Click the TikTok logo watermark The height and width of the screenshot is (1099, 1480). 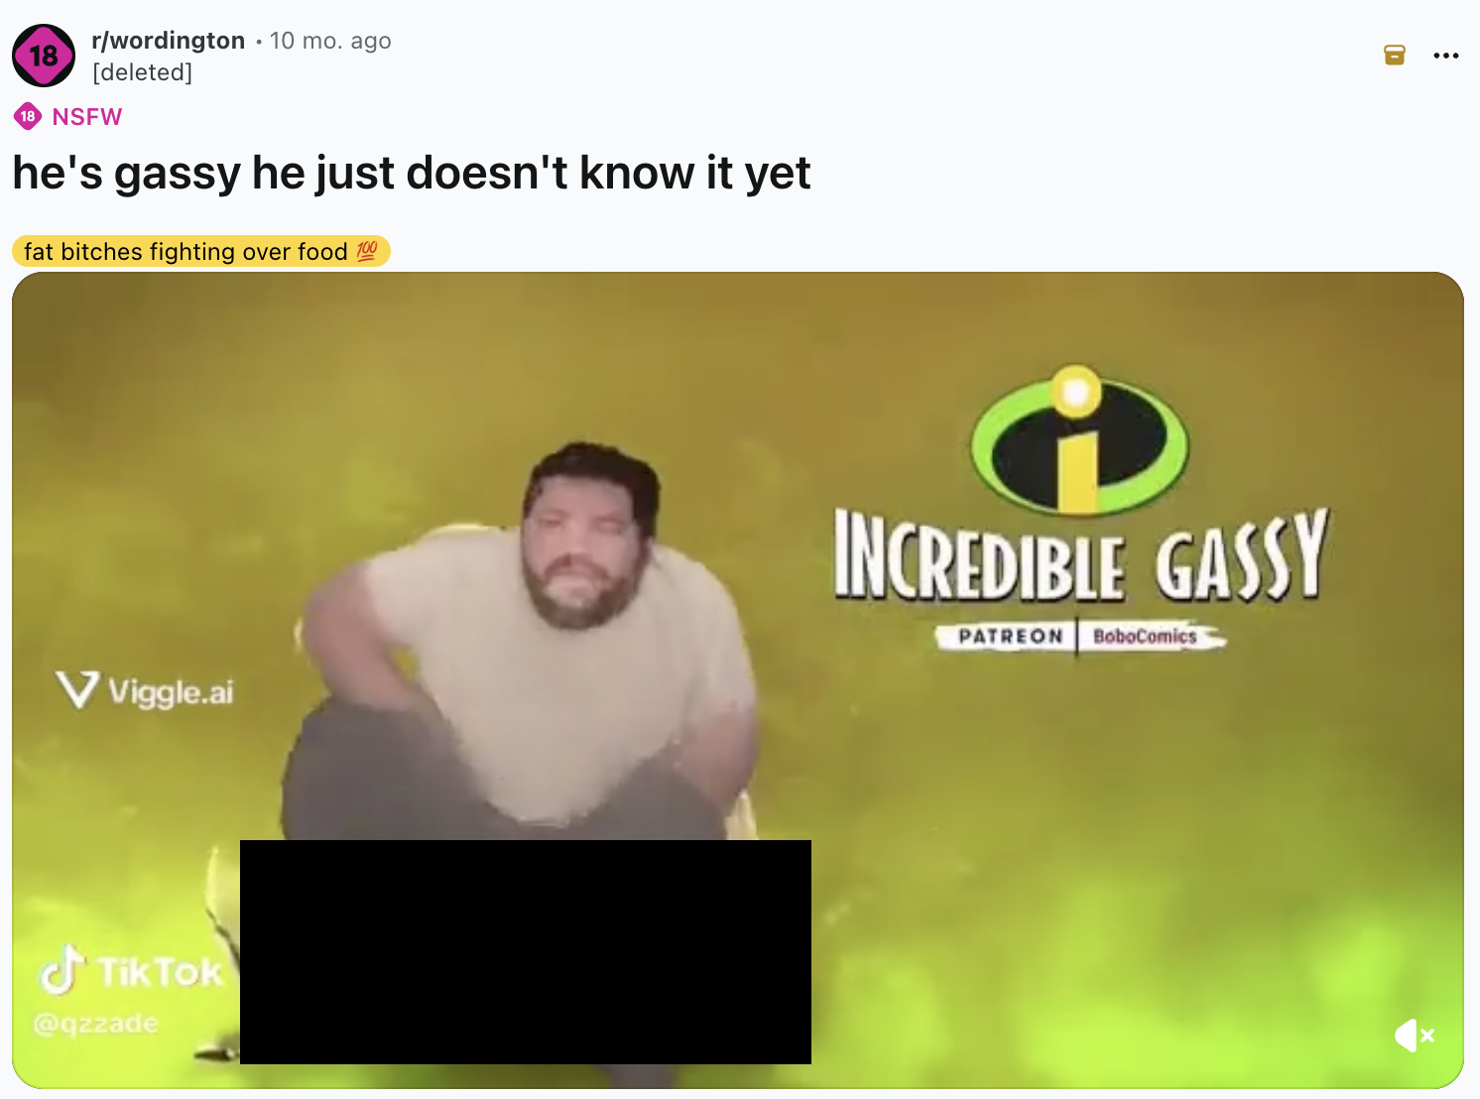tap(132, 971)
